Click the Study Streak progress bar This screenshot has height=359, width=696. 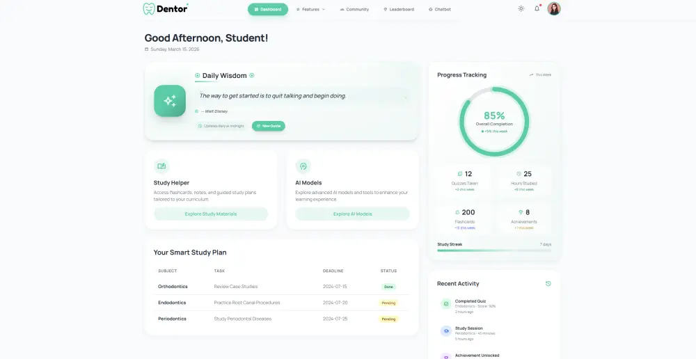[x=494, y=250]
